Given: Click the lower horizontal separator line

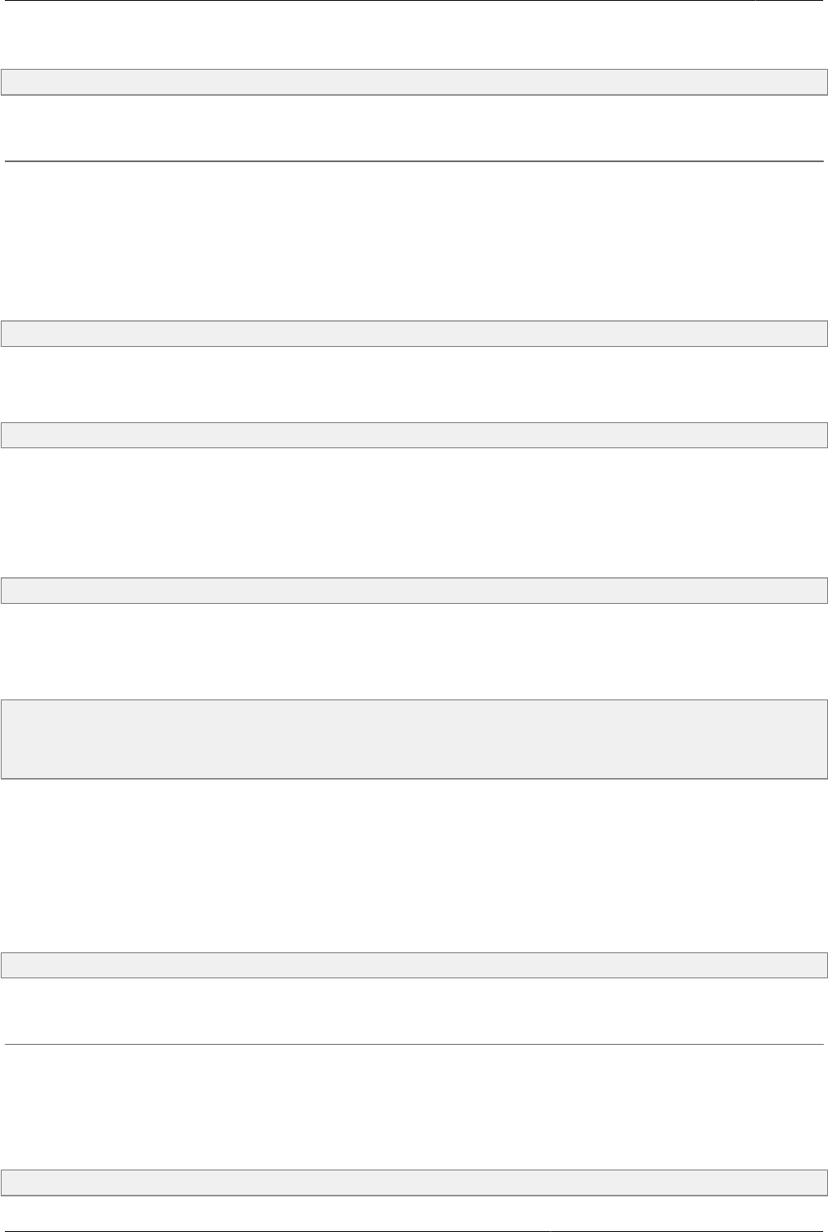Looking at the screenshot, I should (x=414, y=1045).
